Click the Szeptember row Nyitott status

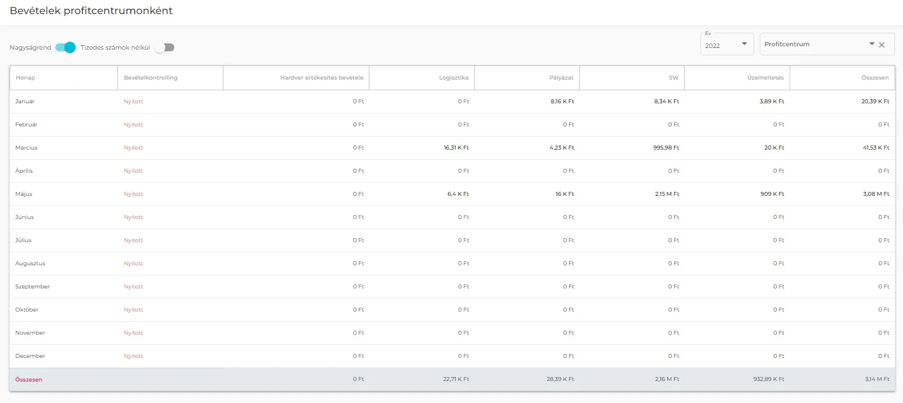[134, 287]
